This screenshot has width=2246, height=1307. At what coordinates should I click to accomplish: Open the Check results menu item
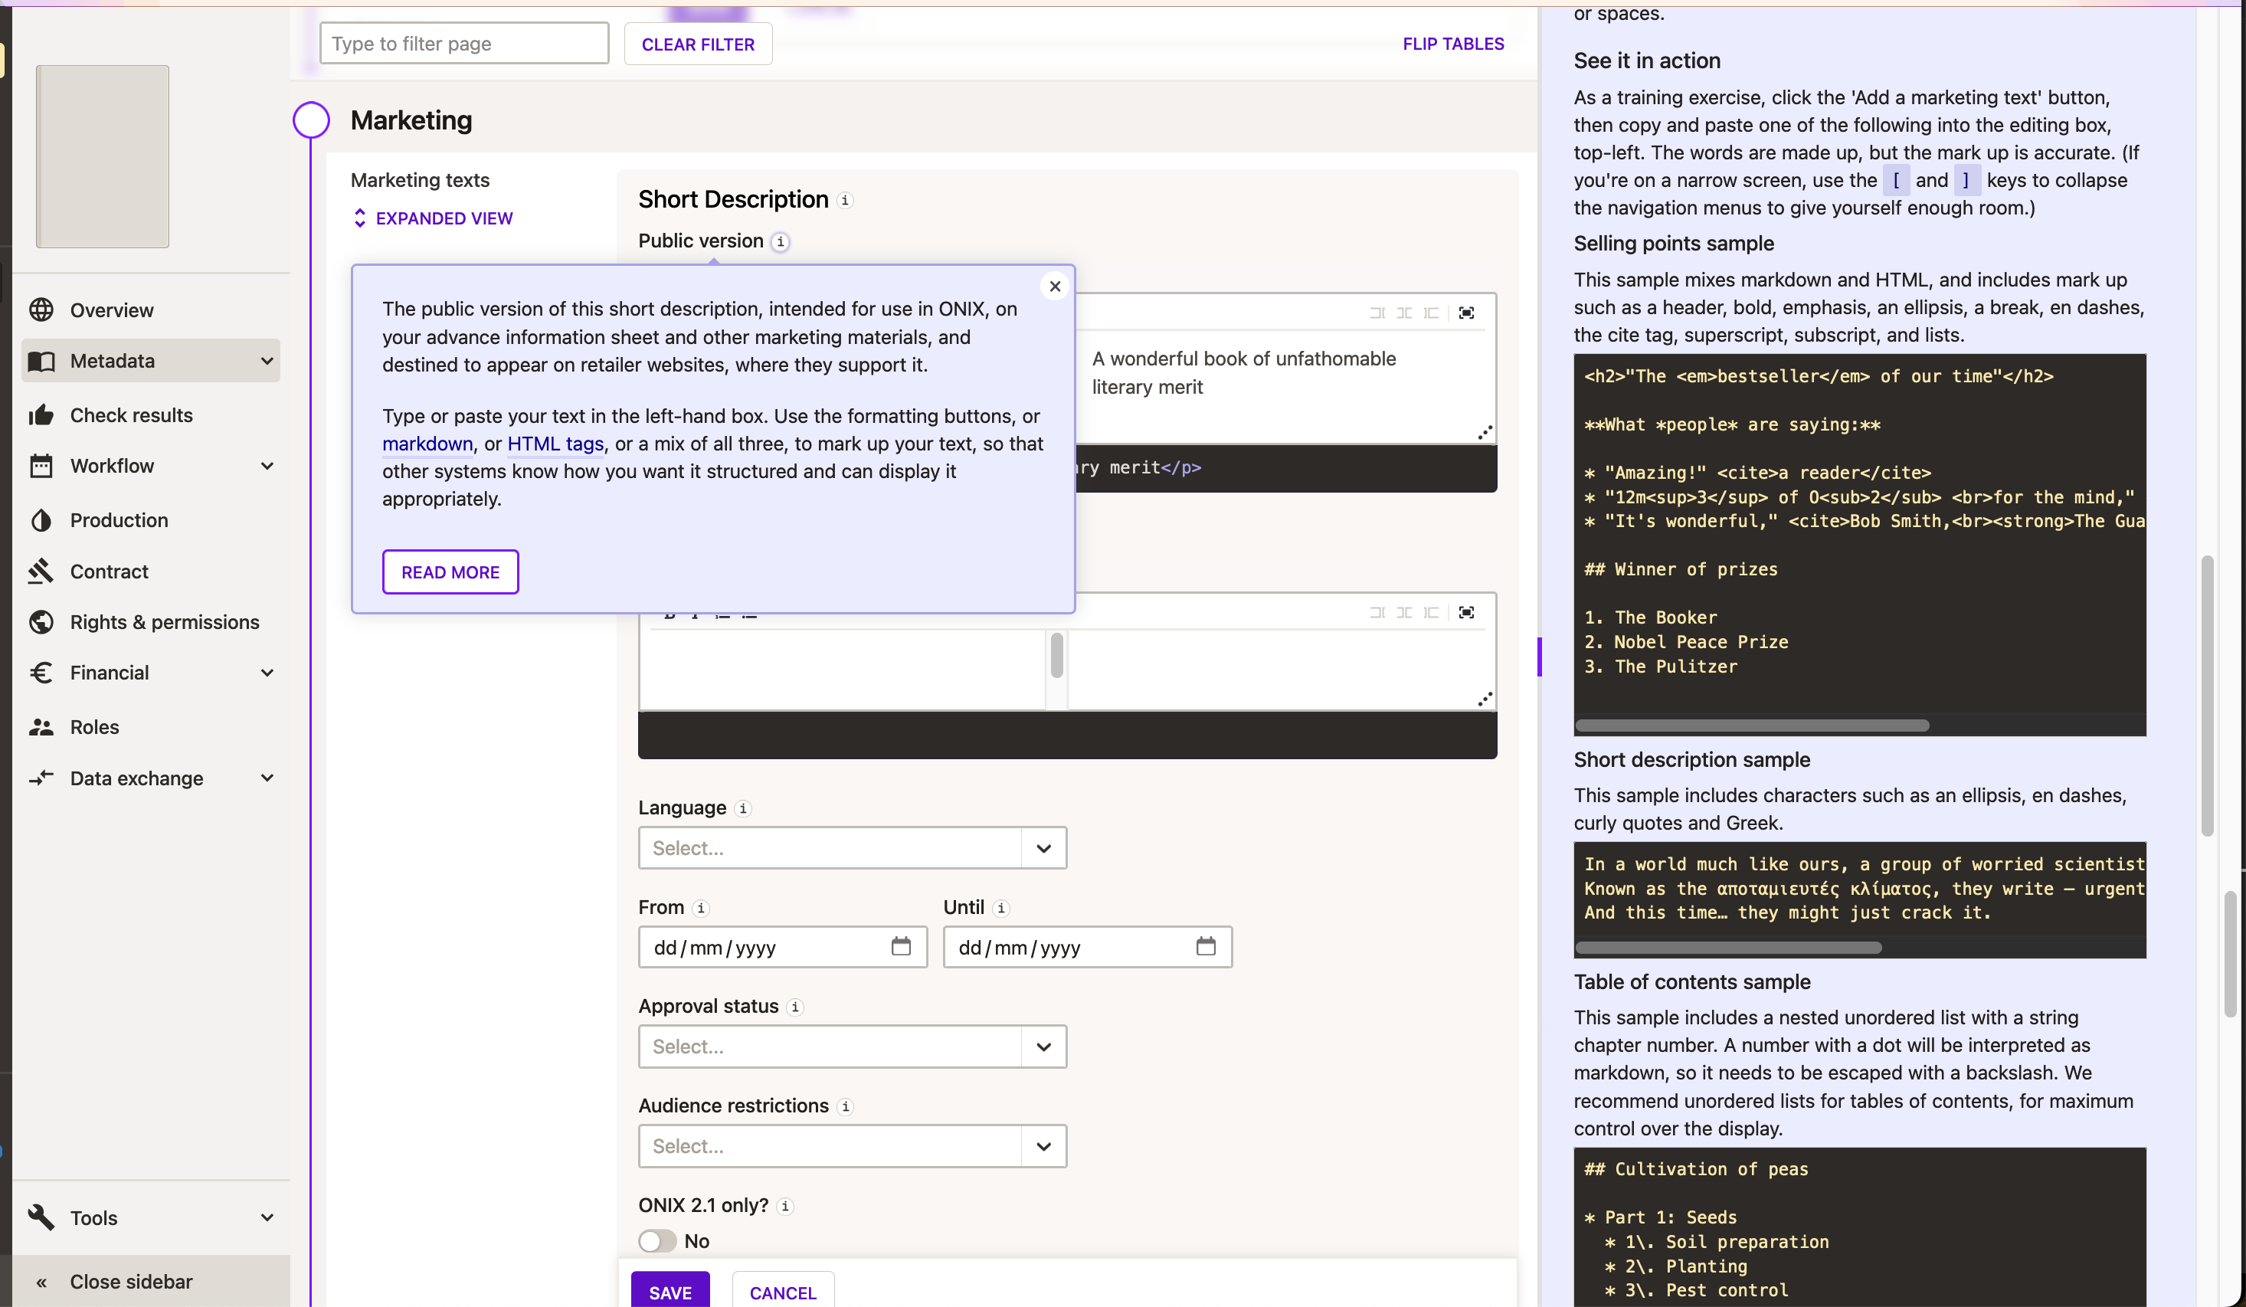151,414
